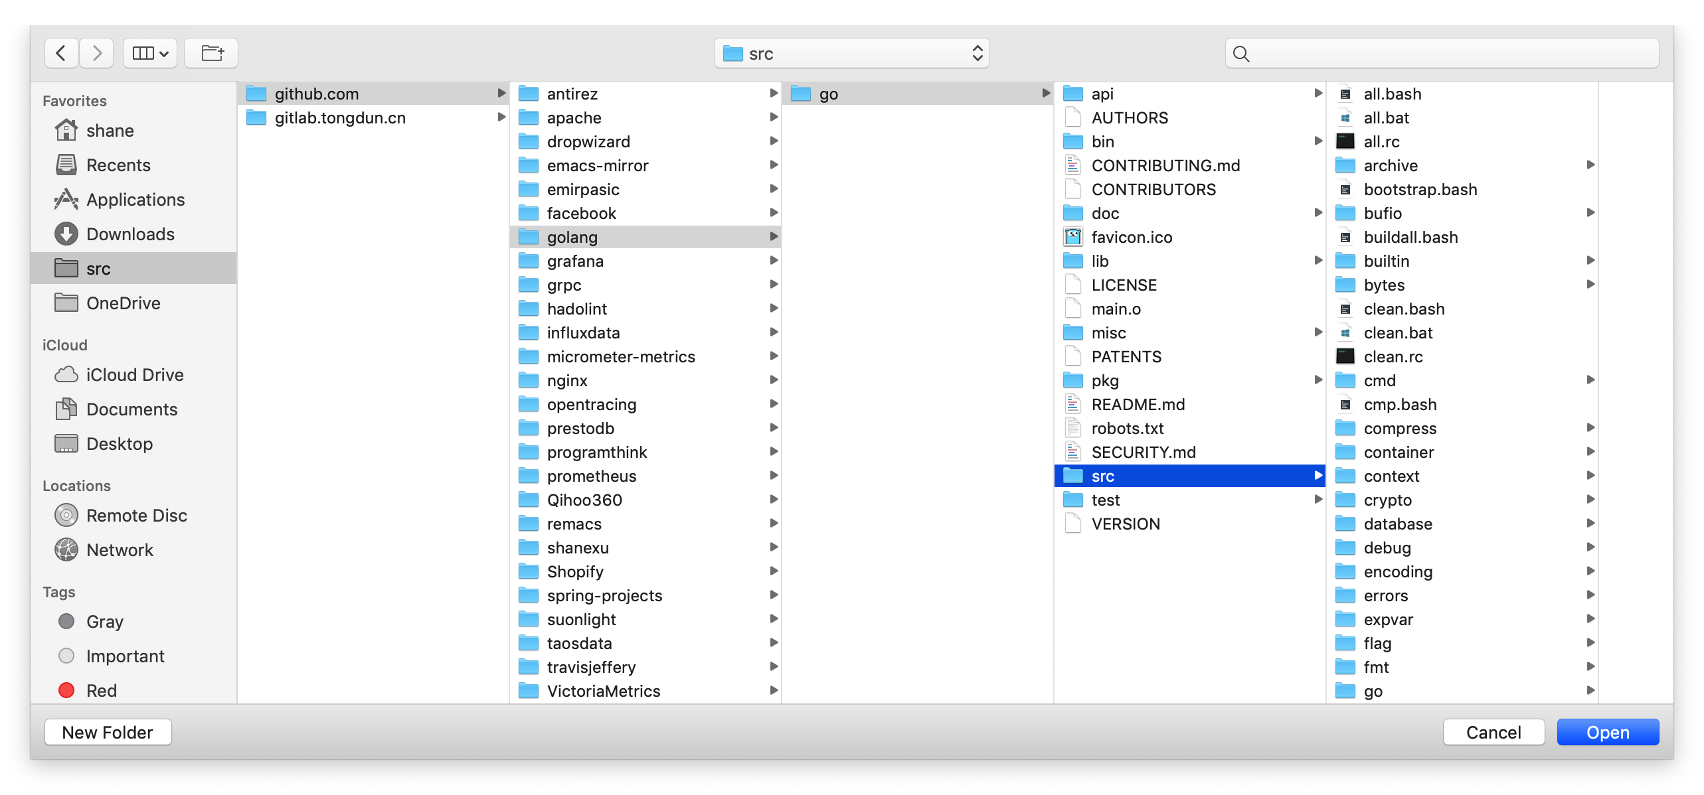This screenshot has width=1704, height=795.
Task: Select the README.md file
Action: point(1138,405)
